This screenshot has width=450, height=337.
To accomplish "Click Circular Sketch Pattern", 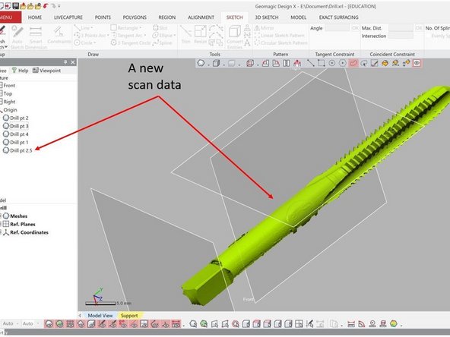I will pos(280,43).
